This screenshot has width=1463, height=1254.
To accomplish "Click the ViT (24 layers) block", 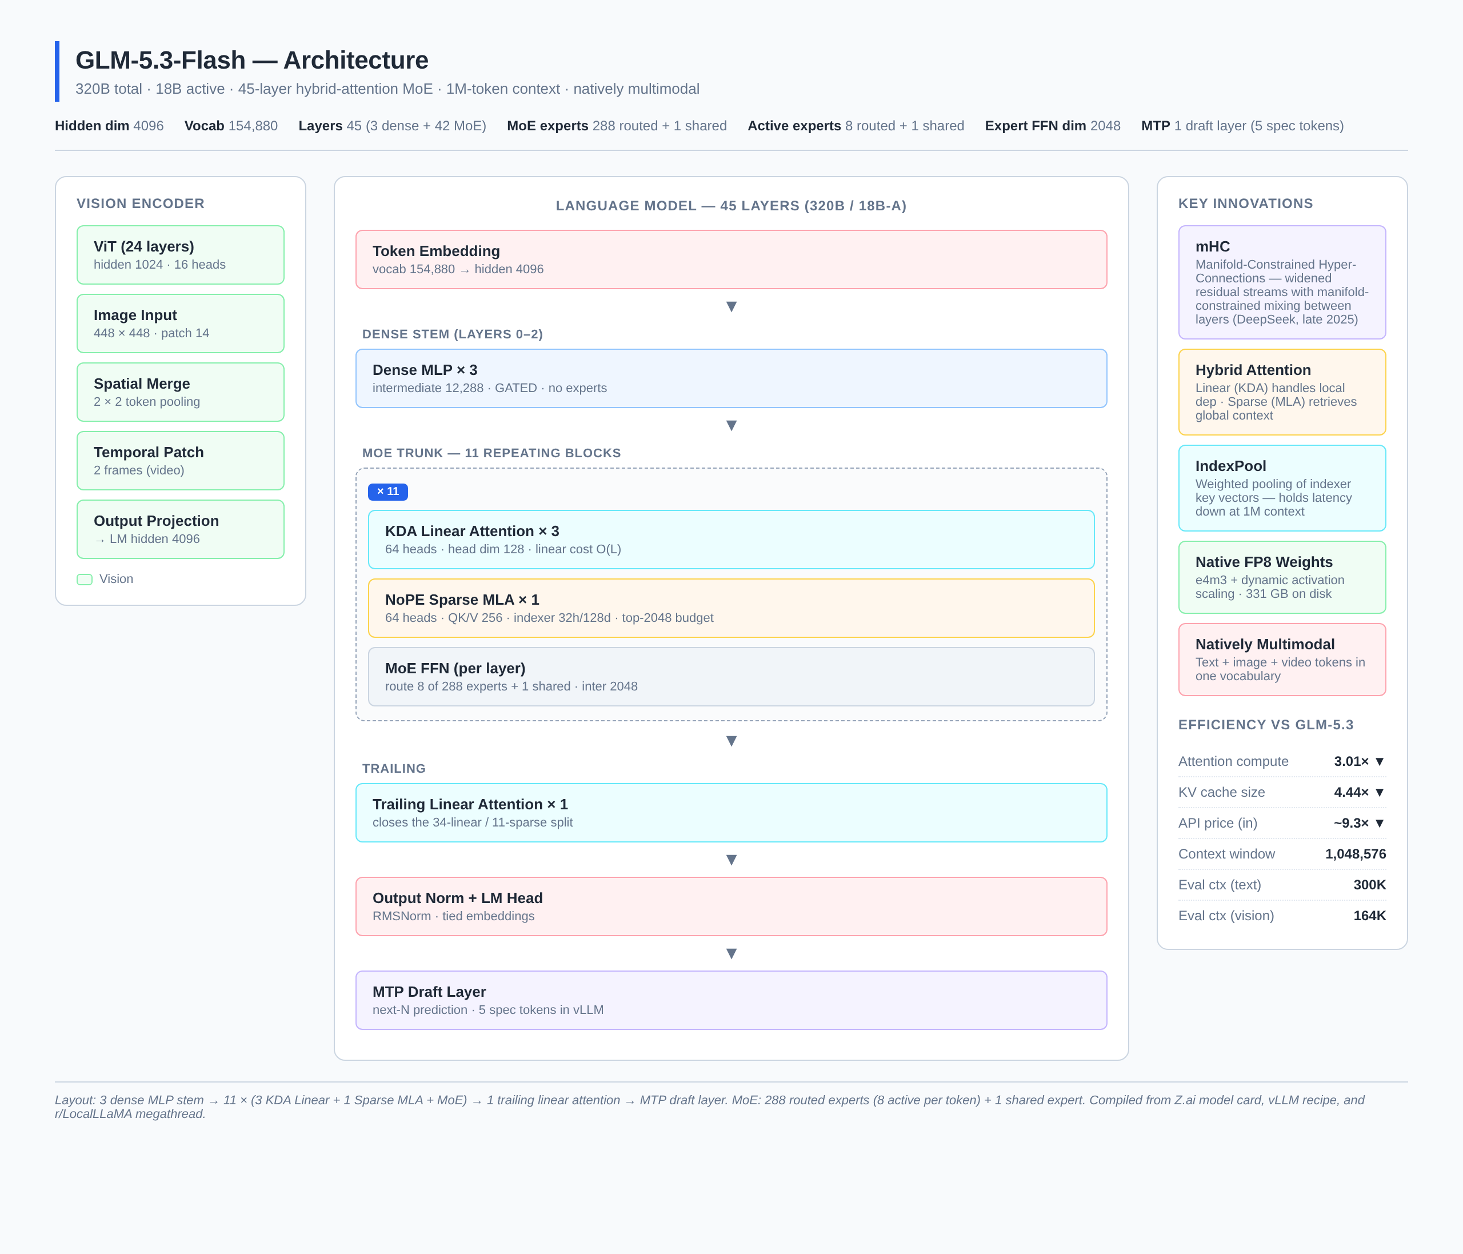I will [x=180, y=255].
